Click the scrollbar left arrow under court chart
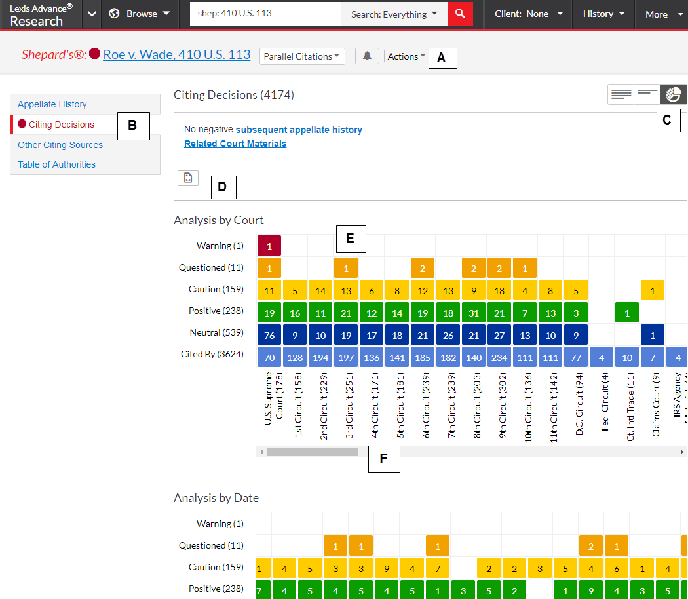 pyautogui.click(x=261, y=452)
